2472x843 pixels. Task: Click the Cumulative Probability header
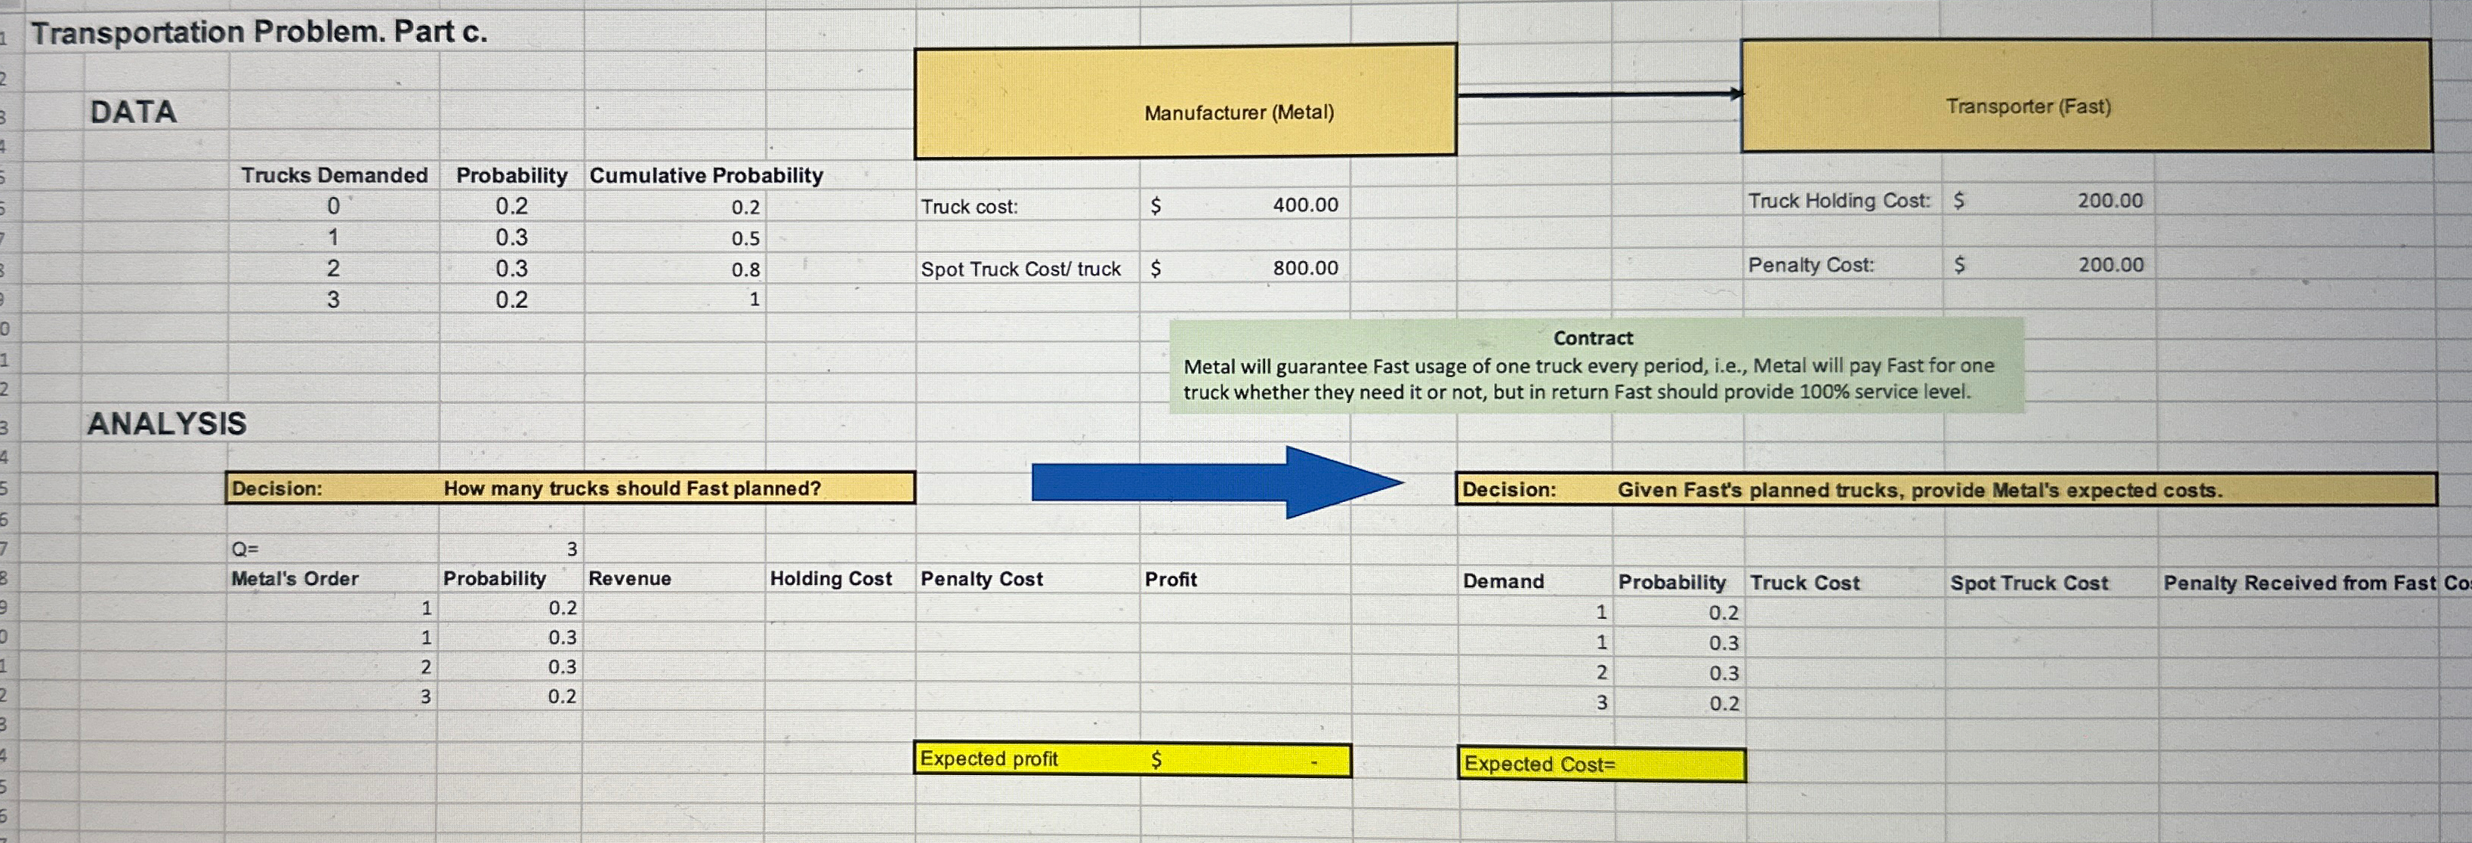click(705, 176)
